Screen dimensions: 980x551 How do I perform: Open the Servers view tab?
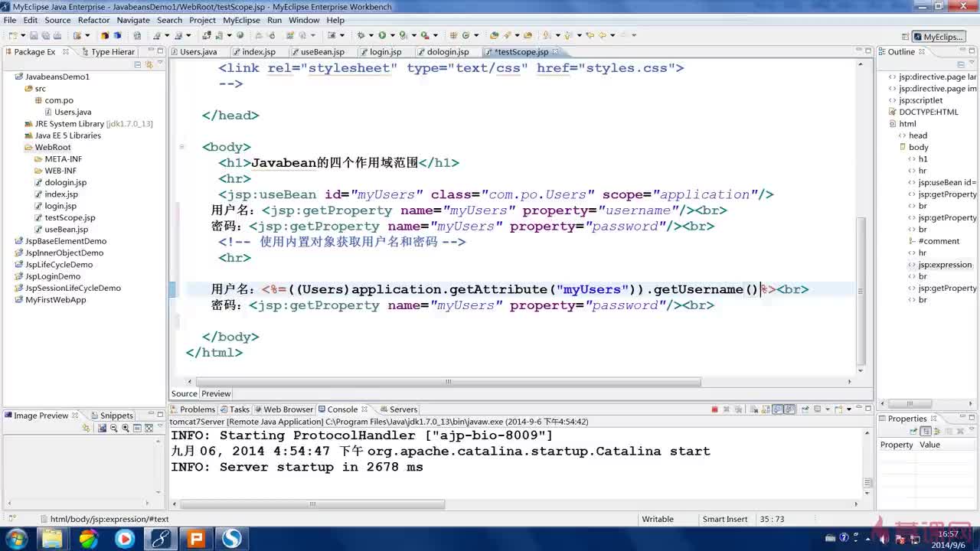(397, 409)
